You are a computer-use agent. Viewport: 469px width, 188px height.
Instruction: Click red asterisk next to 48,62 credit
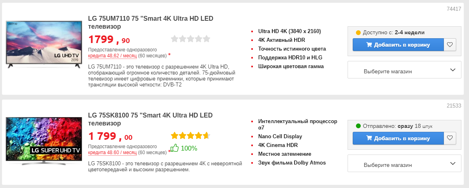(x=169, y=55)
